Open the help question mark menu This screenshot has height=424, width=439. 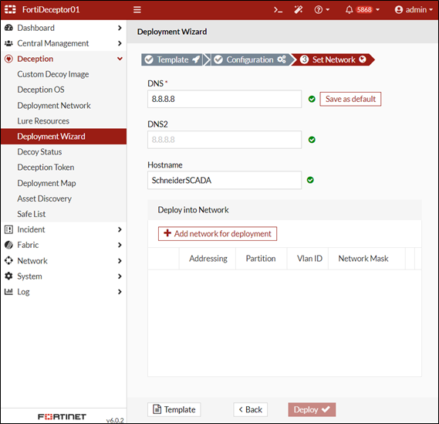point(322,10)
